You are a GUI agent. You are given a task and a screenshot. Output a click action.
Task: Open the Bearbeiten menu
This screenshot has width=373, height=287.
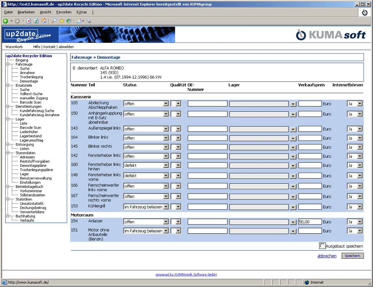26,12
